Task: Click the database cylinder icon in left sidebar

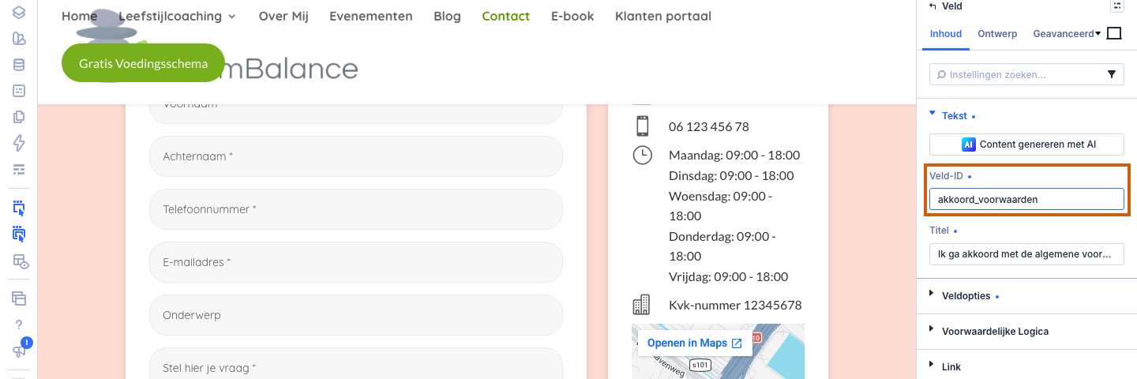Action: coord(19,65)
